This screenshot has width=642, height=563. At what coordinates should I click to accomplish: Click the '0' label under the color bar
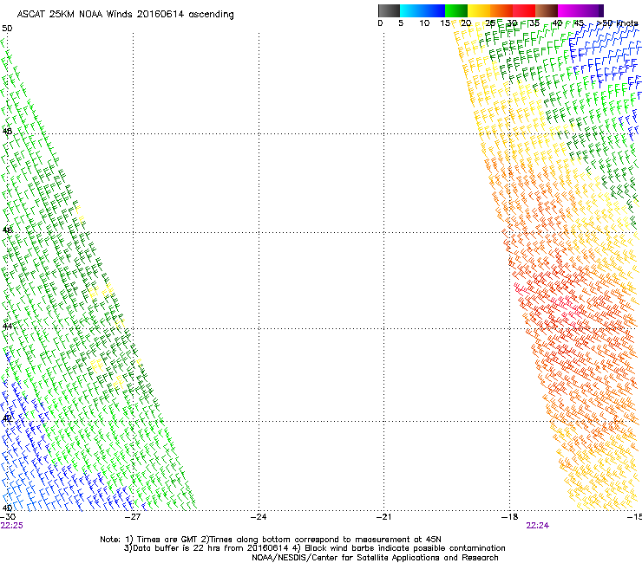380,23
